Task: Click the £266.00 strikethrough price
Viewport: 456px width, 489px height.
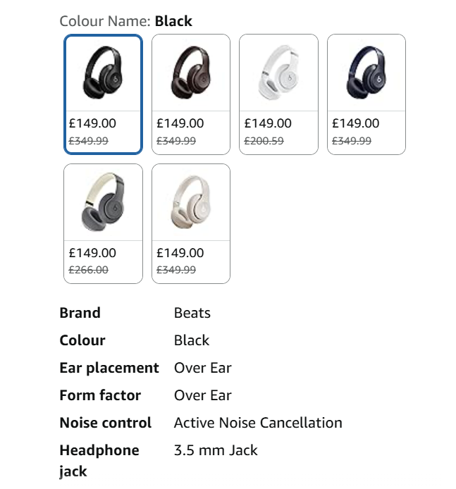Action: (x=88, y=270)
